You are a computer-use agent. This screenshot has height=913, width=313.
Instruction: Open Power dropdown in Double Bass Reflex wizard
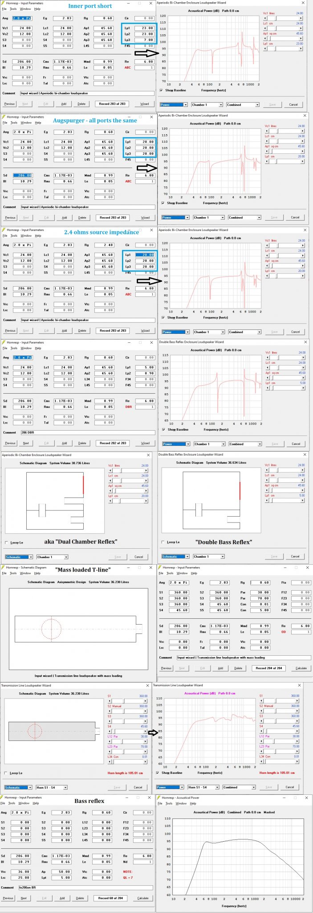click(x=176, y=444)
